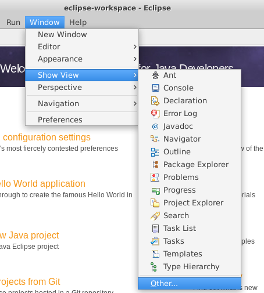The image size is (264, 293).
Task: Open the Search view entry
Action: point(190,216)
